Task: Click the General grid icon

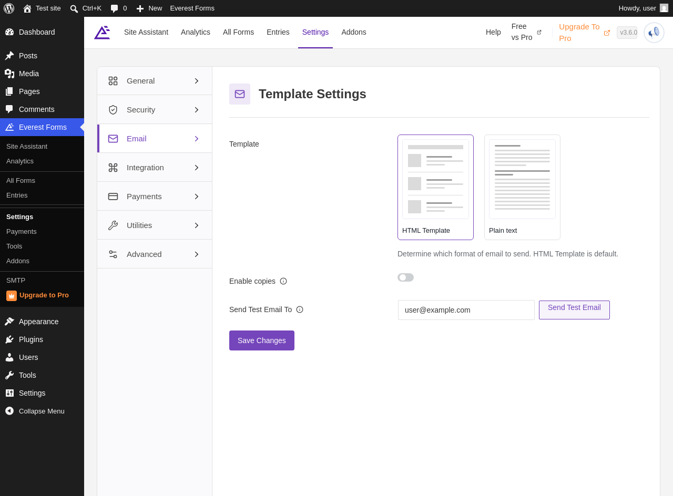Action: (x=113, y=81)
